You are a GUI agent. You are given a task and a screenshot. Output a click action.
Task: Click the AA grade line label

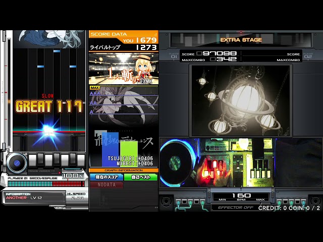[93, 103]
